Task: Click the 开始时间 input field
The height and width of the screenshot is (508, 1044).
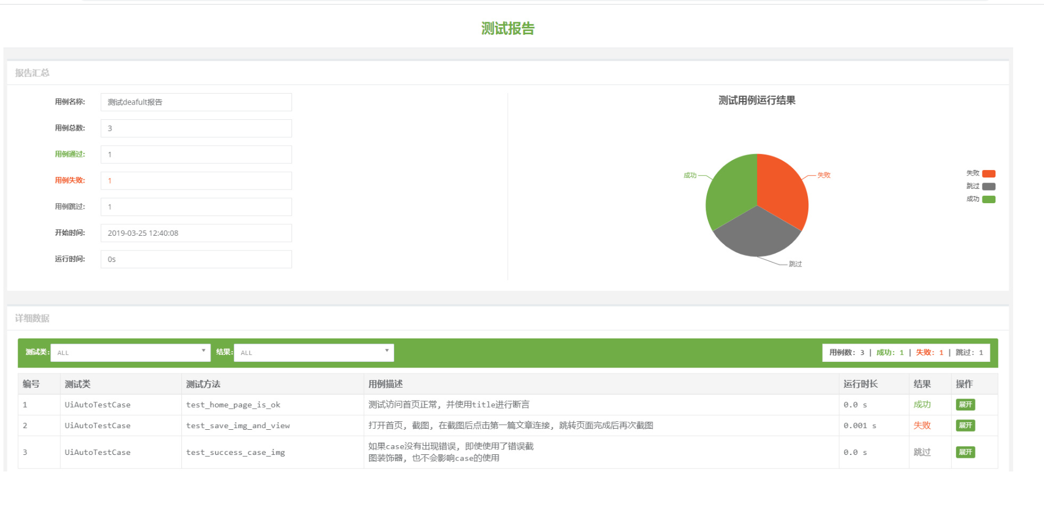Action: point(196,233)
